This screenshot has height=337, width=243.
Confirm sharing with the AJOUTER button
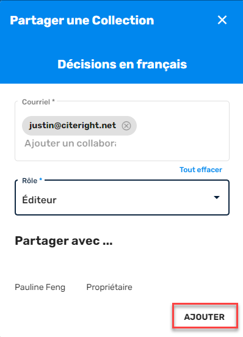(x=205, y=317)
